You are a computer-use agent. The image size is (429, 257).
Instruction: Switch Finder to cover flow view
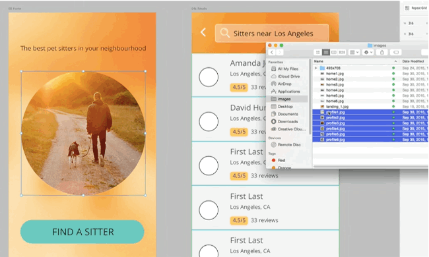click(x=342, y=52)
